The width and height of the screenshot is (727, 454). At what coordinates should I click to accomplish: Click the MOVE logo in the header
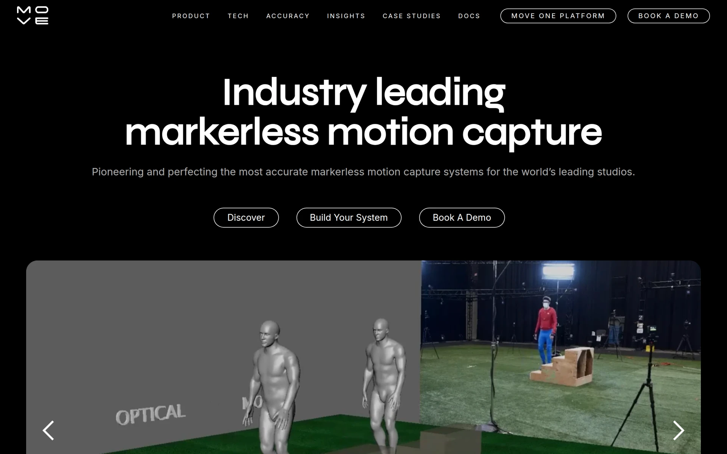click(33, 16)
